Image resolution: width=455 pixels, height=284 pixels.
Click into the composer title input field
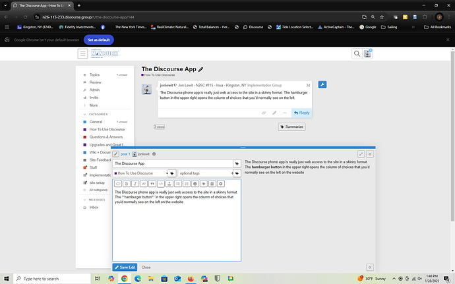pyautogui.click(x=173, y=163)
